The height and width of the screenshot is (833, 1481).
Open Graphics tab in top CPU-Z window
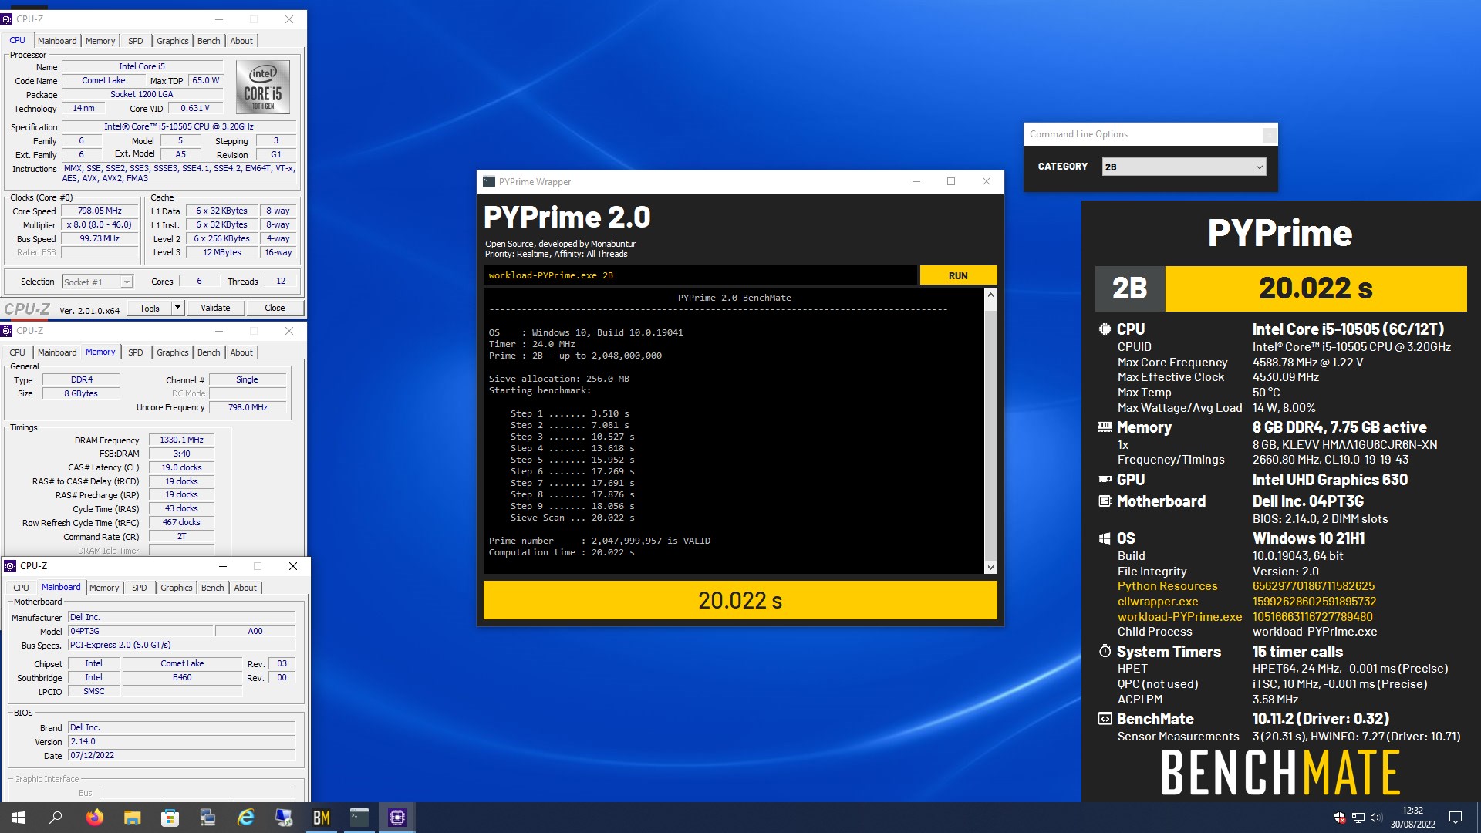[x=172, y=41]
